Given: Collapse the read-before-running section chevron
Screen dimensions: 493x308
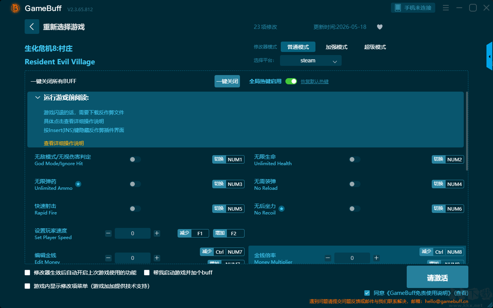Looking at the screenshot, I should coord(38,98).
